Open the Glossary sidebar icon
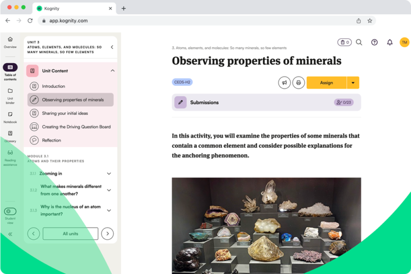The height and width of the screenshot is (274, 411). pos(10,133)
